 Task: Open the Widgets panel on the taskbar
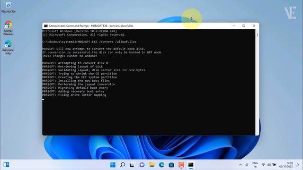6,165
